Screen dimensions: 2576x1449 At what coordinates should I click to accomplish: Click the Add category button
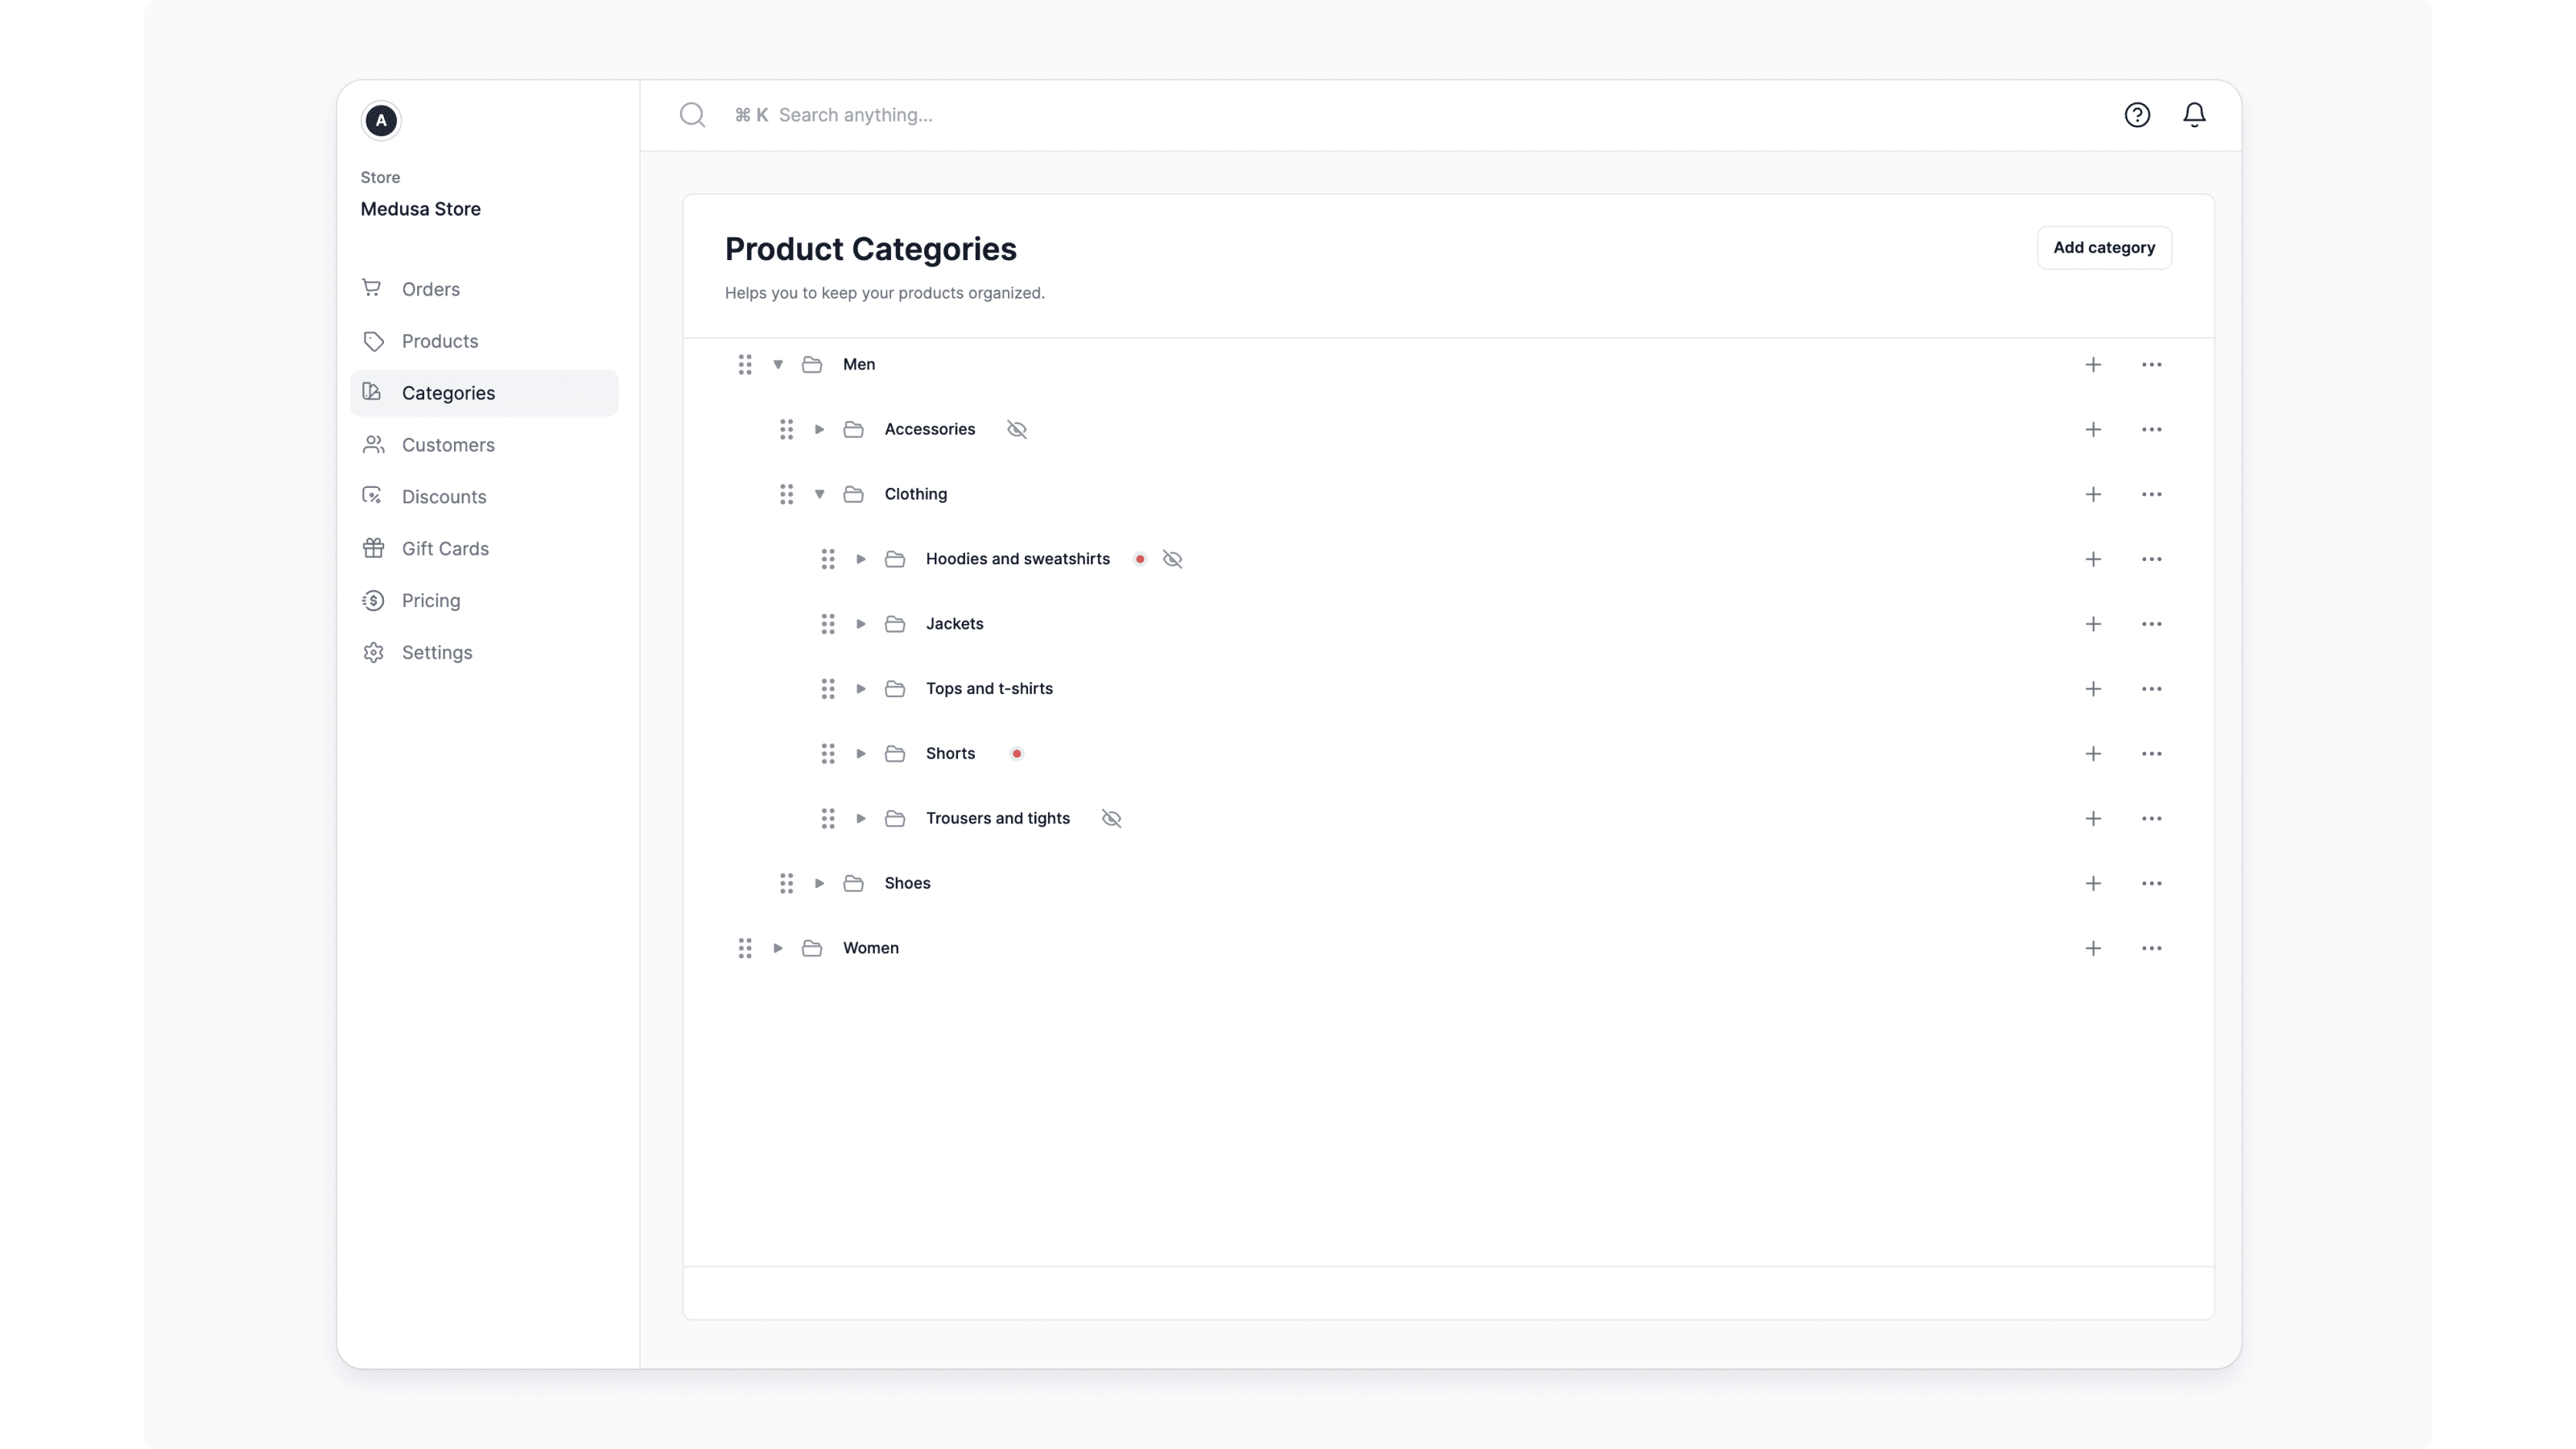point(2103,246)
